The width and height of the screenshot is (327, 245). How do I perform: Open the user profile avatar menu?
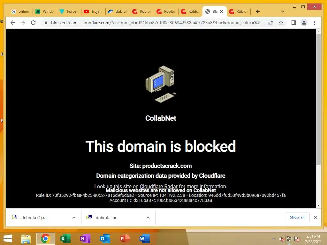[x=304, y=23]
